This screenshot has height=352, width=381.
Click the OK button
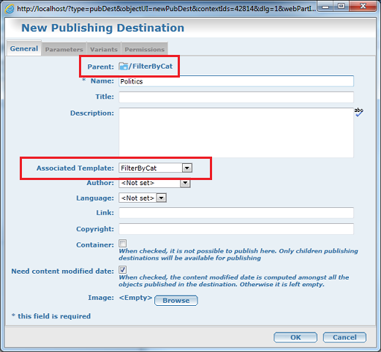pos(295,337)
